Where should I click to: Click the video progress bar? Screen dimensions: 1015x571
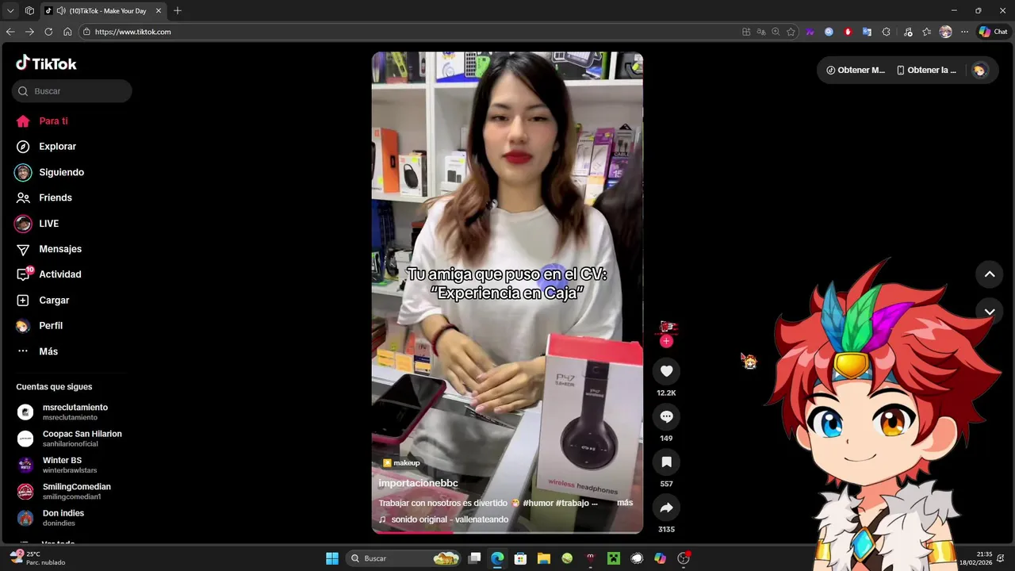point(507,532)
